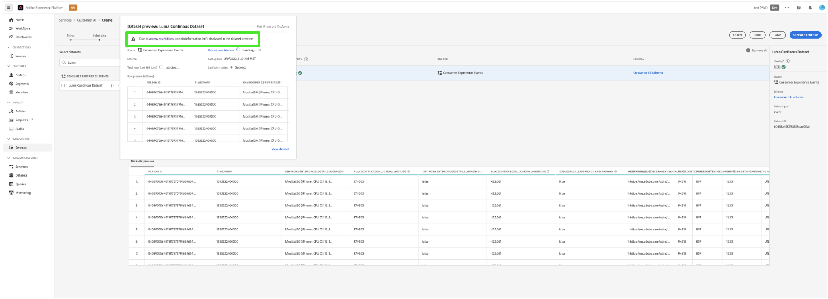The width and height of the screenshot is (828, 299).
Task: Click the magnifier icon in dataset search
Action: [64, 62]
